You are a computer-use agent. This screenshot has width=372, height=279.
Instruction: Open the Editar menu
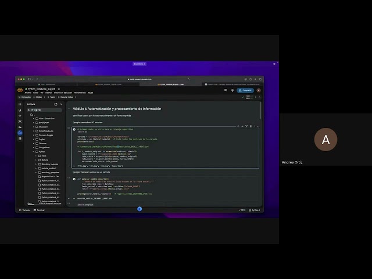click(x=36, y=93)
